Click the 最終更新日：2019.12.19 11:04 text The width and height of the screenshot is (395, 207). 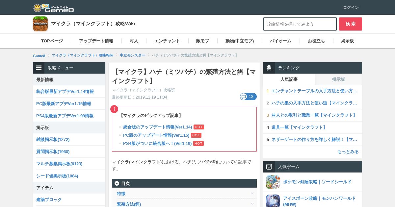[x=140, y=97]
